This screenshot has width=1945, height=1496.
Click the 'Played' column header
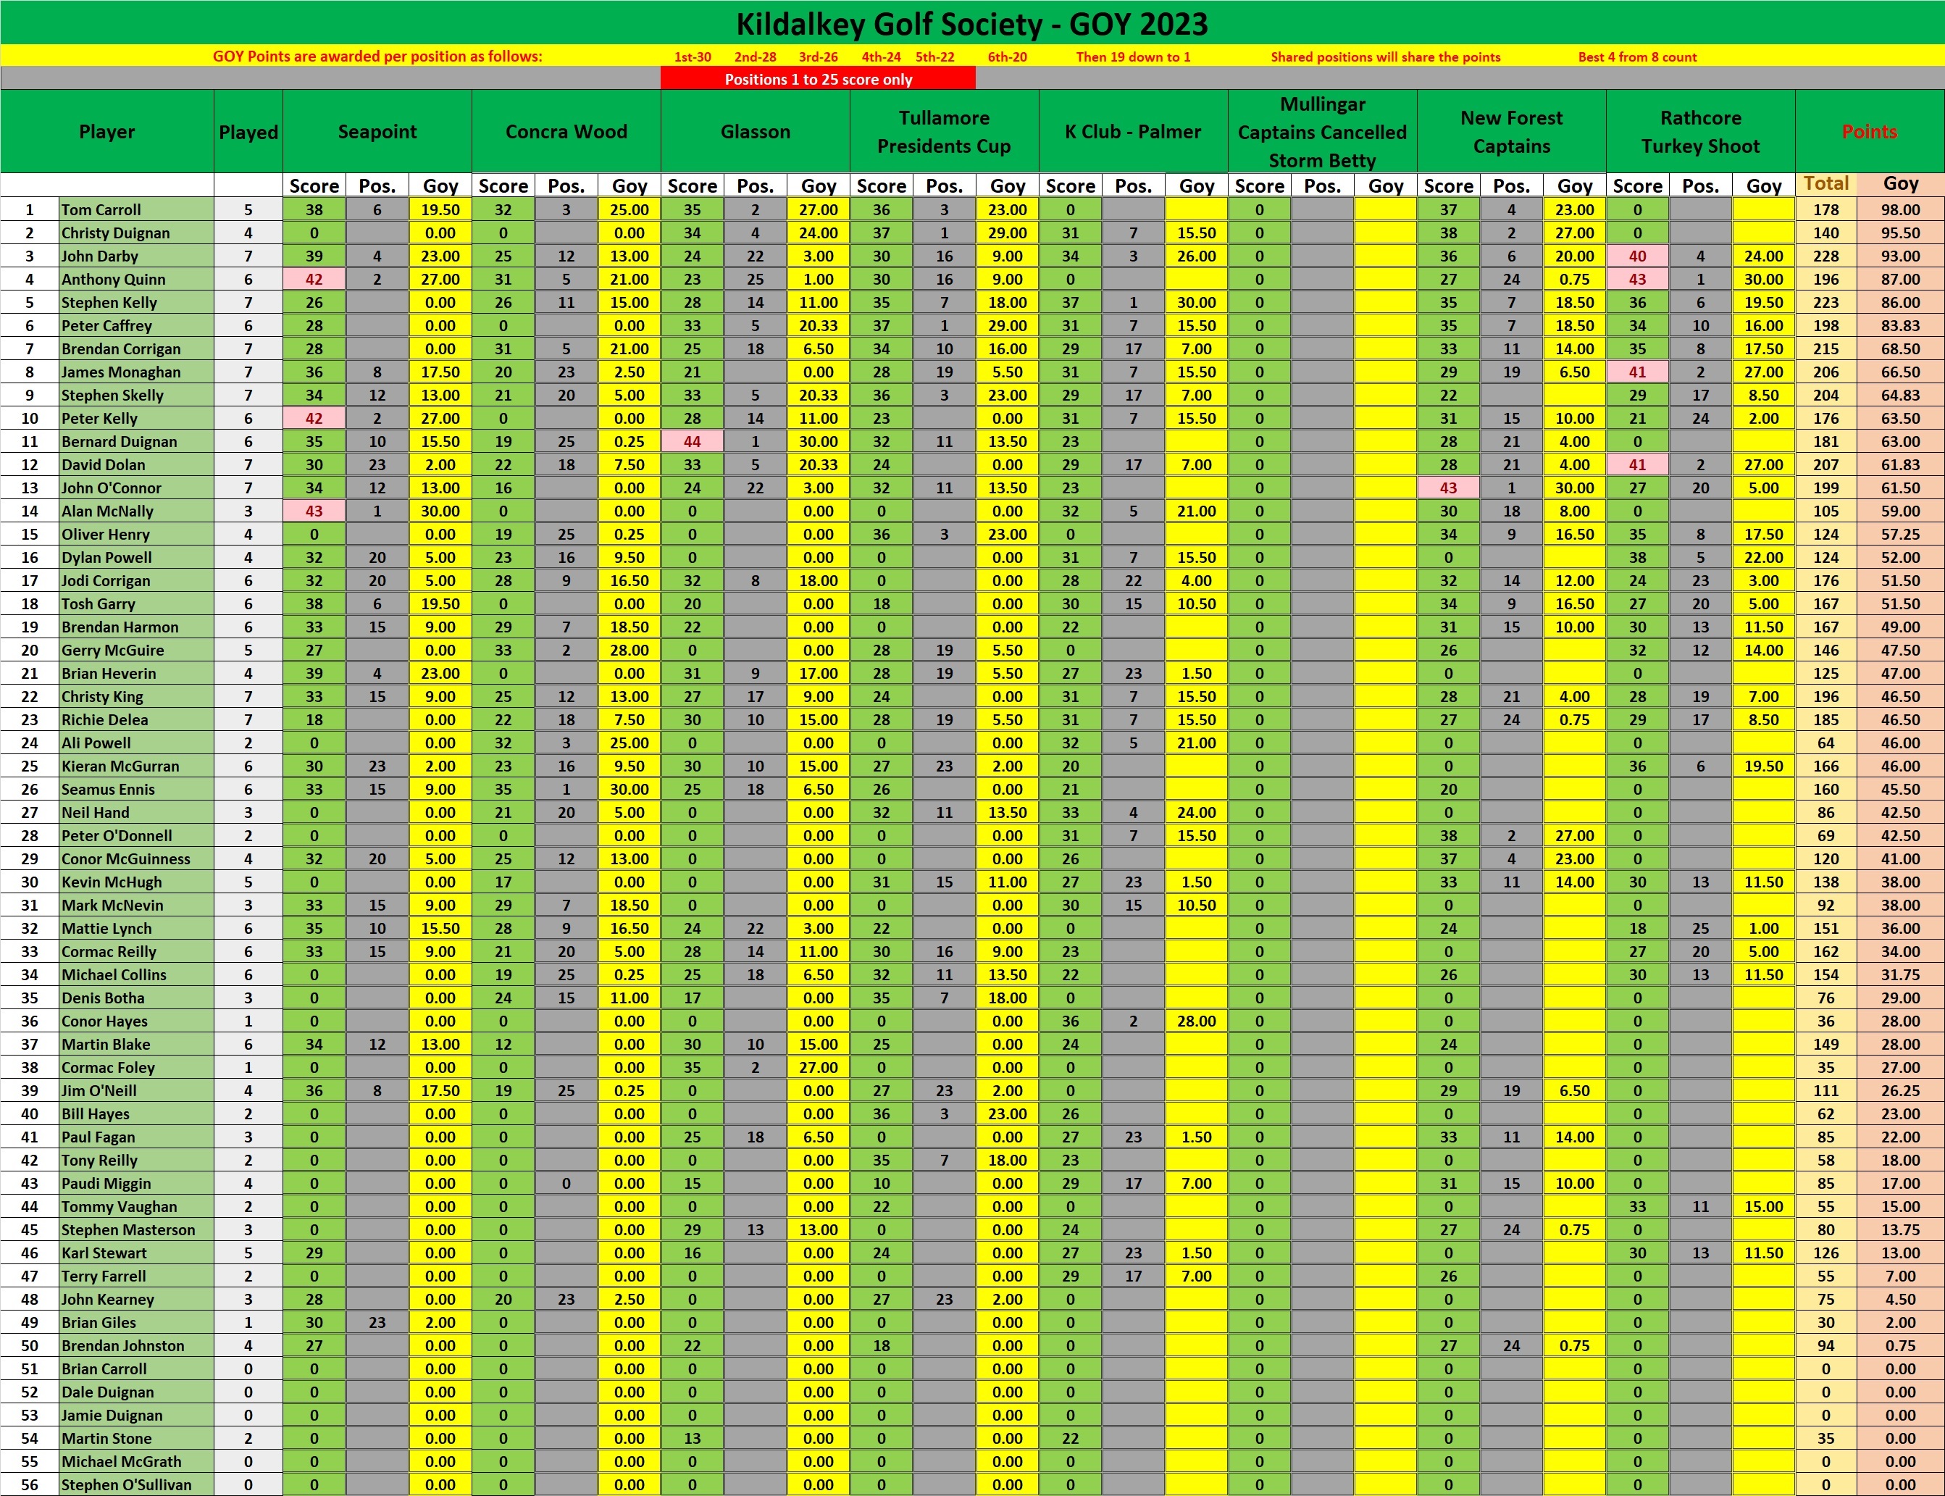click(x=248, y=132)
